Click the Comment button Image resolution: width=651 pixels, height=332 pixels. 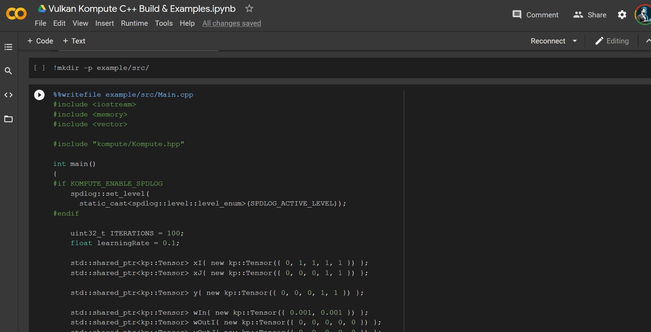(x=535, y=15)
